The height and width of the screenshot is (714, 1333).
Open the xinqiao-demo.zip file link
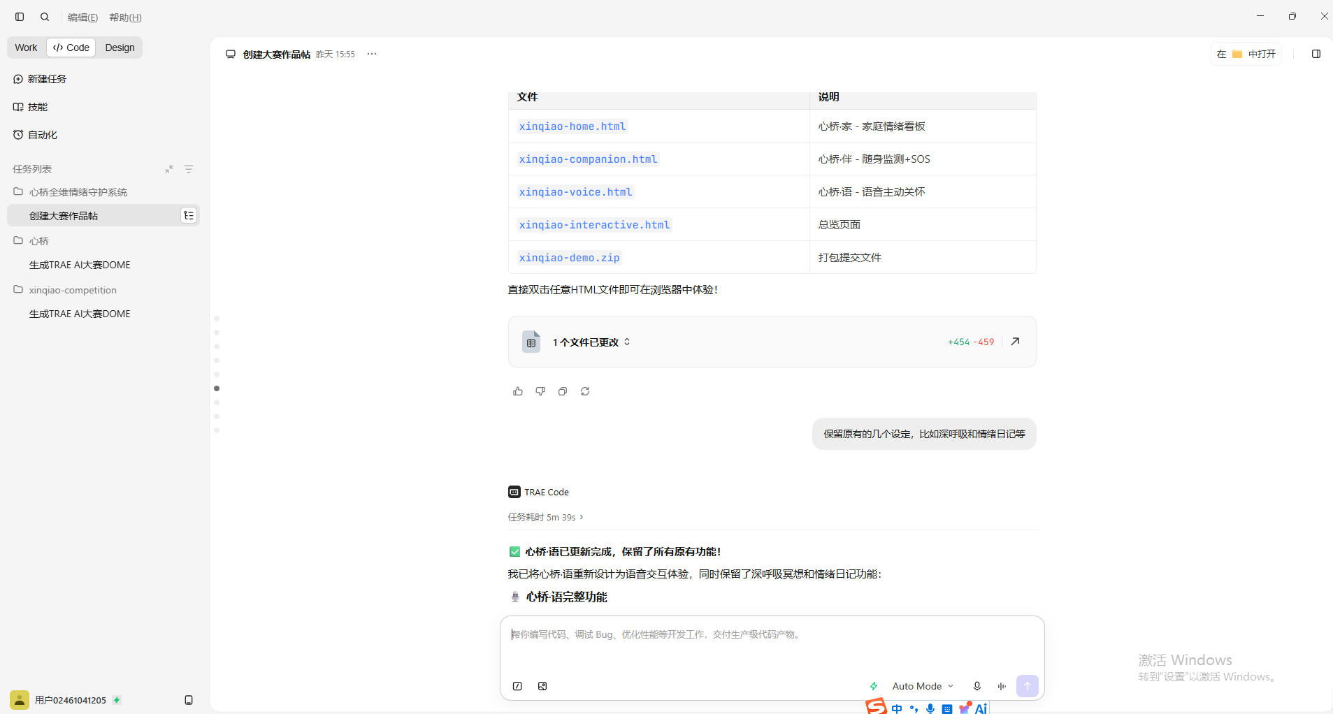coord(569,258)
